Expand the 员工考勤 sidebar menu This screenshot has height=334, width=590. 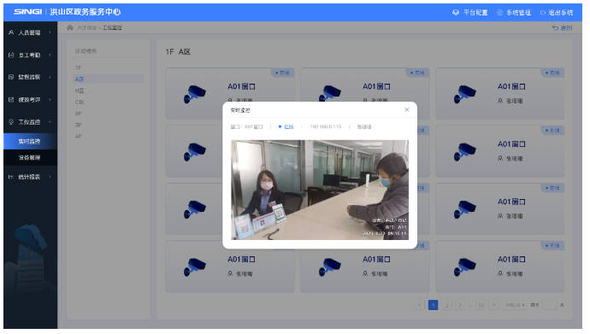(x=30, y=55)
